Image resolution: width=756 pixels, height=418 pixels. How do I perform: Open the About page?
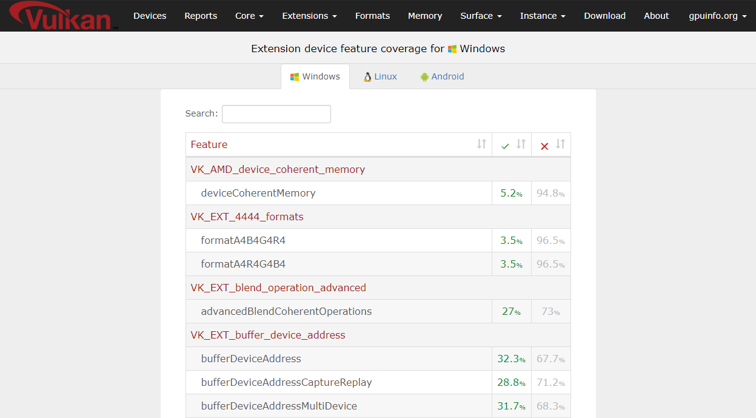(657, 16)
